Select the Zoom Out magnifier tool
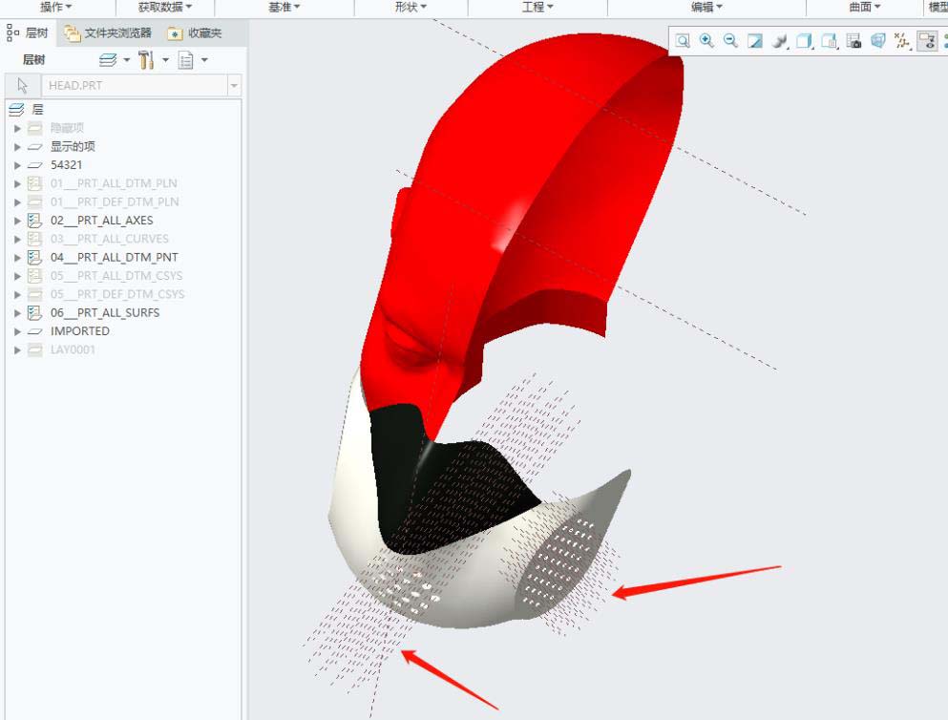 [731, 40]
